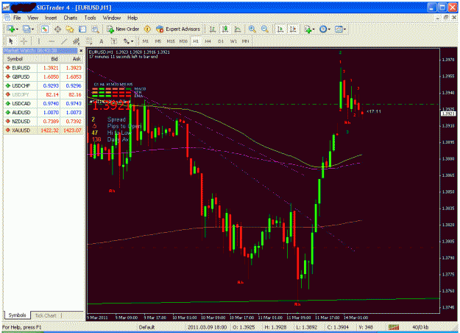Viewport: 460px width, 333px height.
Task: Launch MetaEditor from yellow diamond icon
Action: (x=147, y=29)
